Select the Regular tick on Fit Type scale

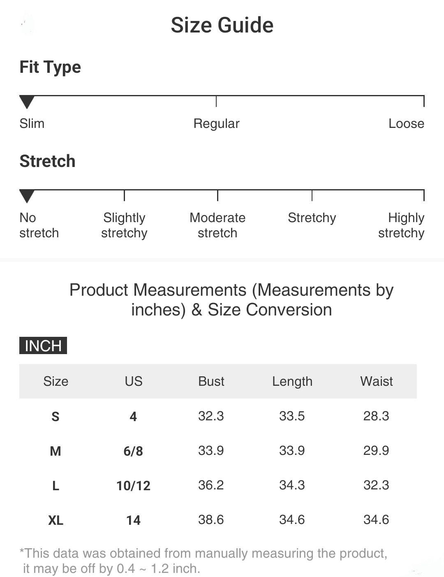coord(216,102)
